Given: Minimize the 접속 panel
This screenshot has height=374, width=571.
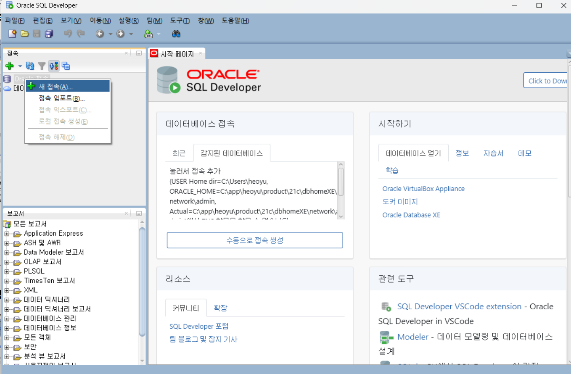Looking at the screenshot, I should coord(139,53).
